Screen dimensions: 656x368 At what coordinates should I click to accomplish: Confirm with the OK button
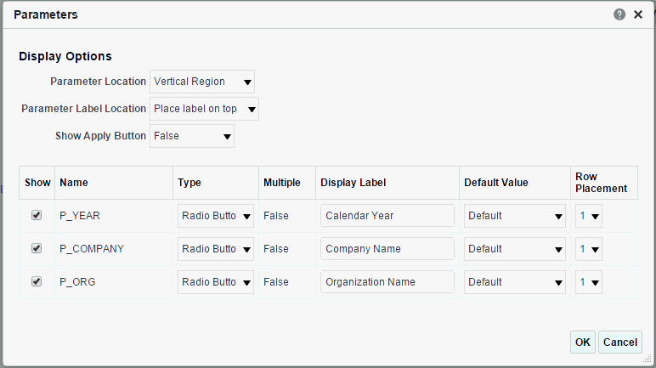[582, 342]
